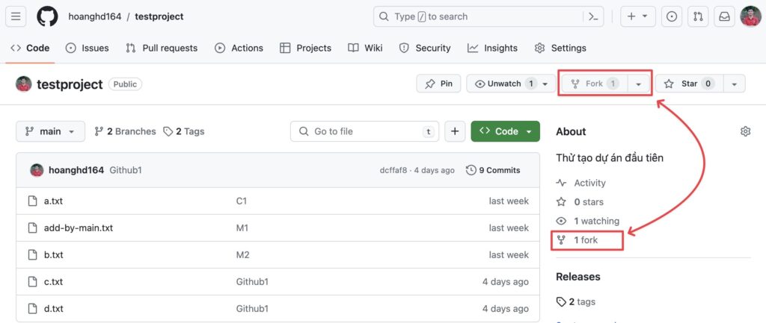Viewport: 766px width, 323px height.
Task: Click the About settings gear icon
Action: coord(745,131)
